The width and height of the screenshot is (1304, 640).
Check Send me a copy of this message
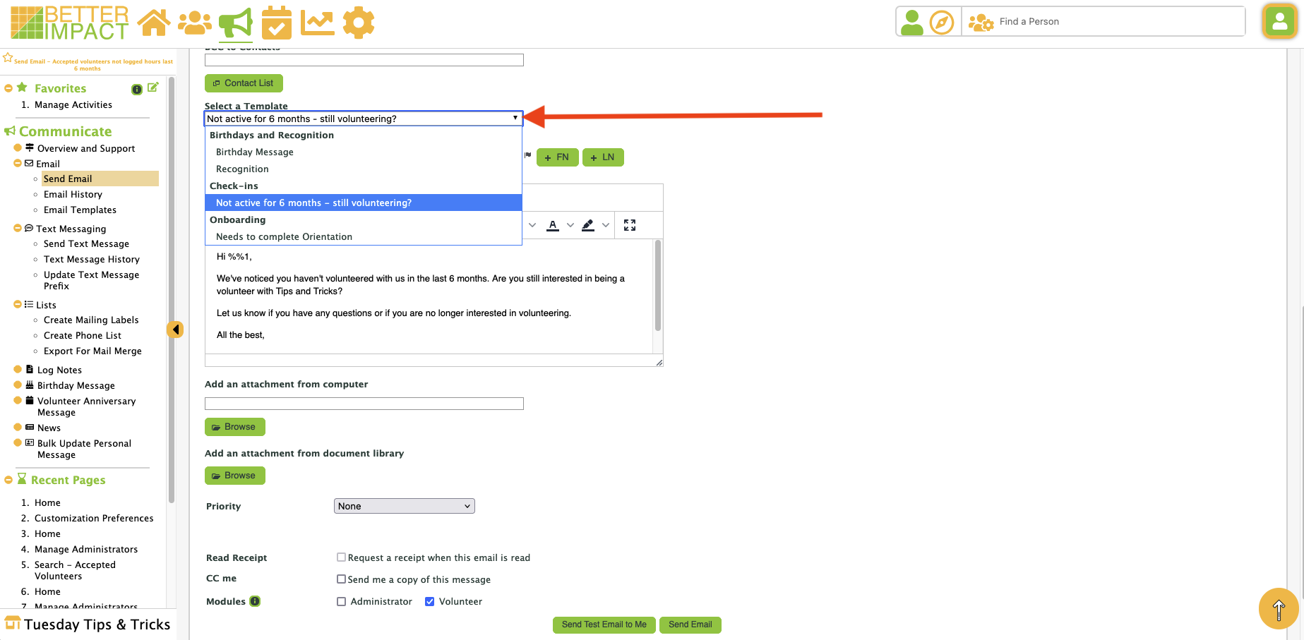click(342, 579)
